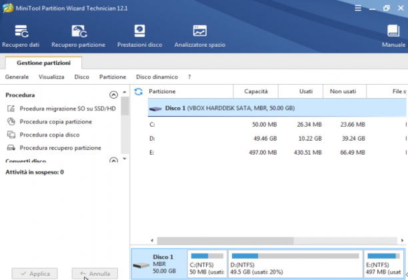Click the Applica button

(35, 274)
